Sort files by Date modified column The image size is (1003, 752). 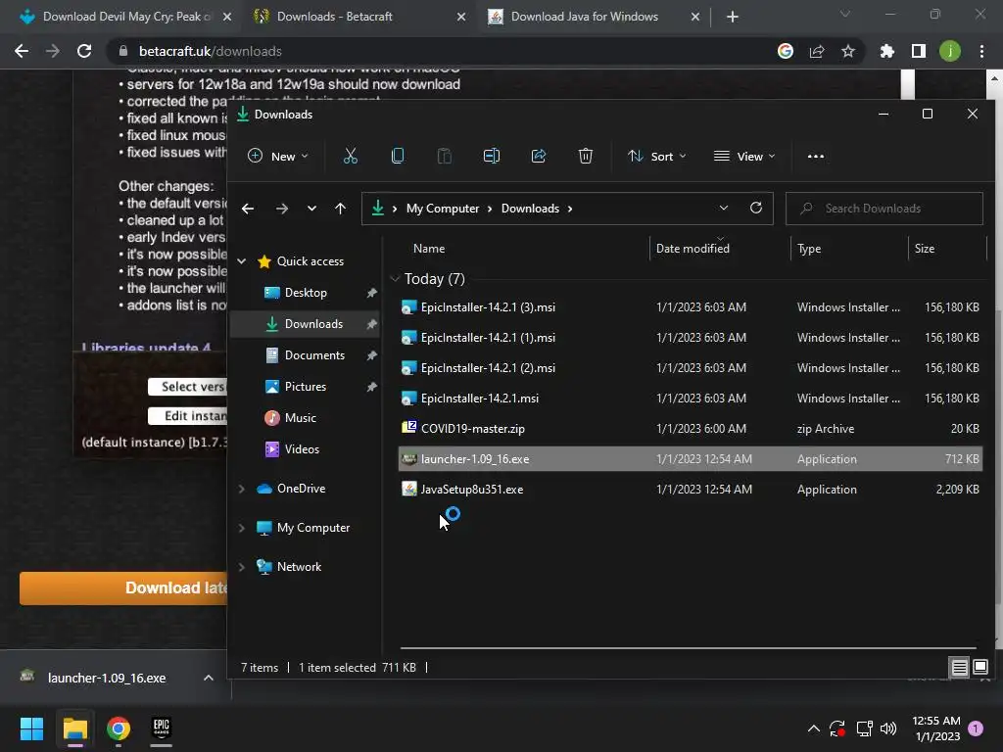click(693, 249)
